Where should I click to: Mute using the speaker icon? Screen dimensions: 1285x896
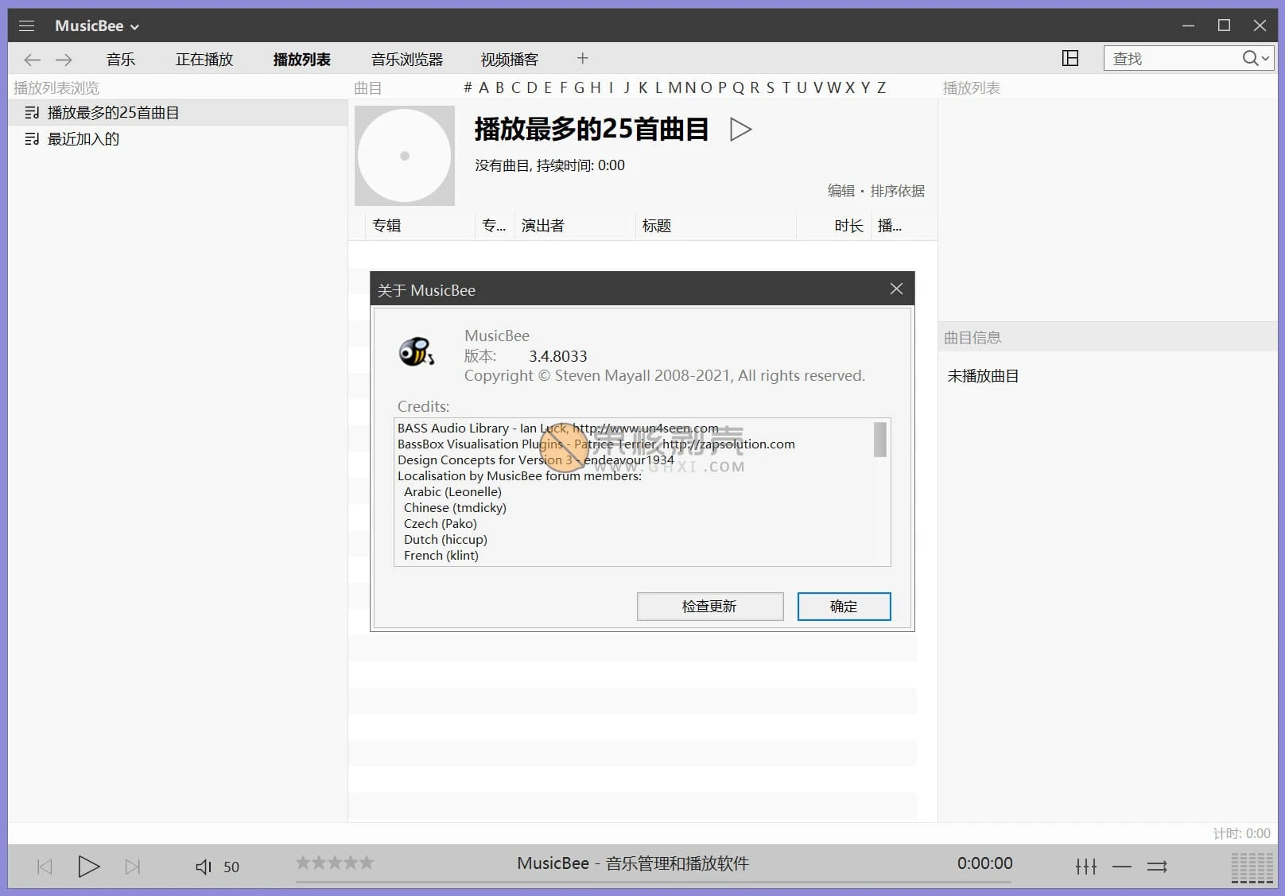click(204, 867)
